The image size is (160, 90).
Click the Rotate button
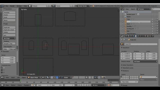click(x=9, y=15)
